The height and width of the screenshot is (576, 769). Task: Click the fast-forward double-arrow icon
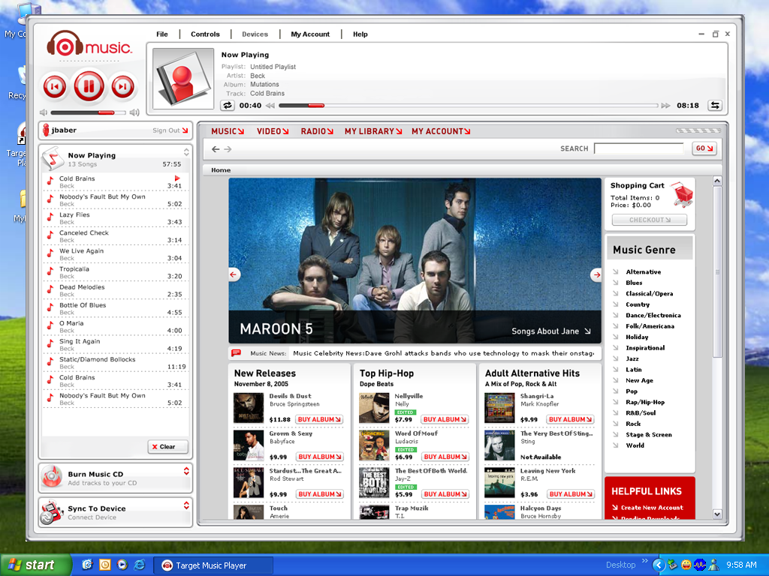click(x=665, y=105)
